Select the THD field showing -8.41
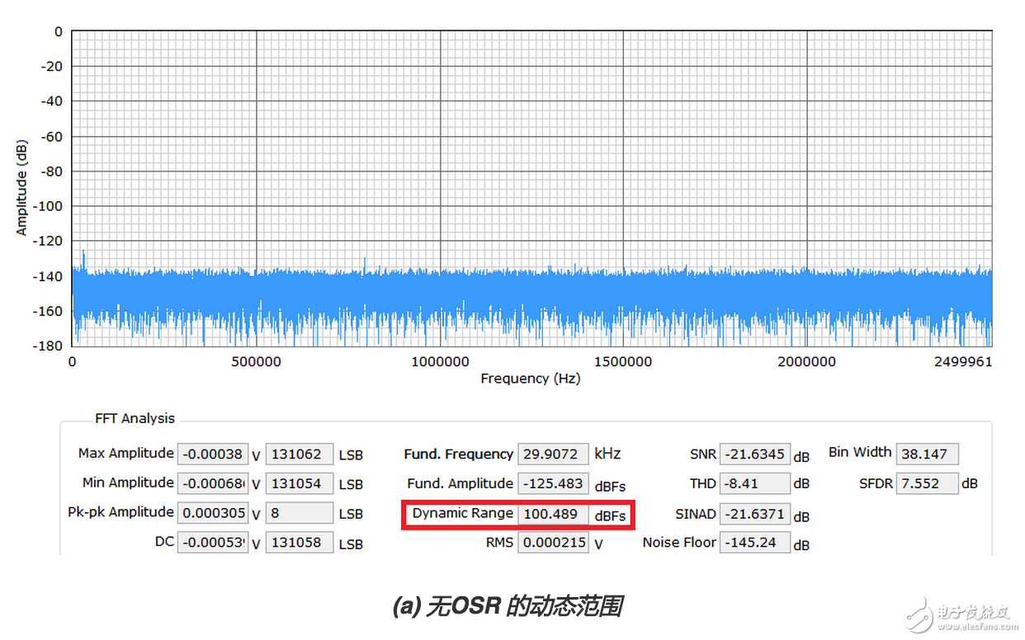The height and width of the screenshot is (640, 1025). pyautogui.click(x=754, y=483)
